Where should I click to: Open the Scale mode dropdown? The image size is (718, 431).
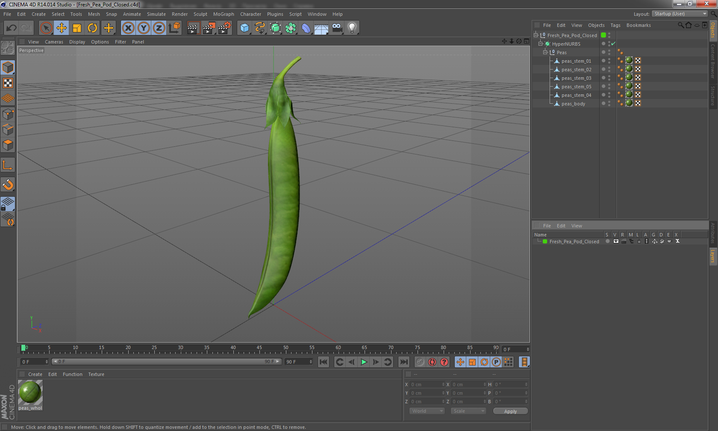tap(468, 411)
